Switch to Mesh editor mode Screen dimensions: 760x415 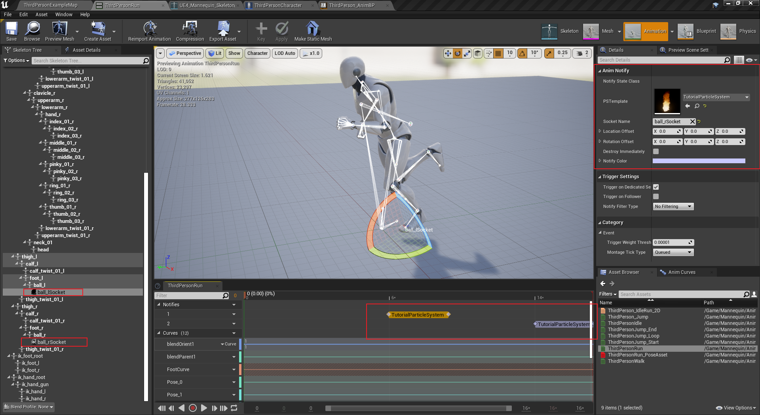[598, 31]
